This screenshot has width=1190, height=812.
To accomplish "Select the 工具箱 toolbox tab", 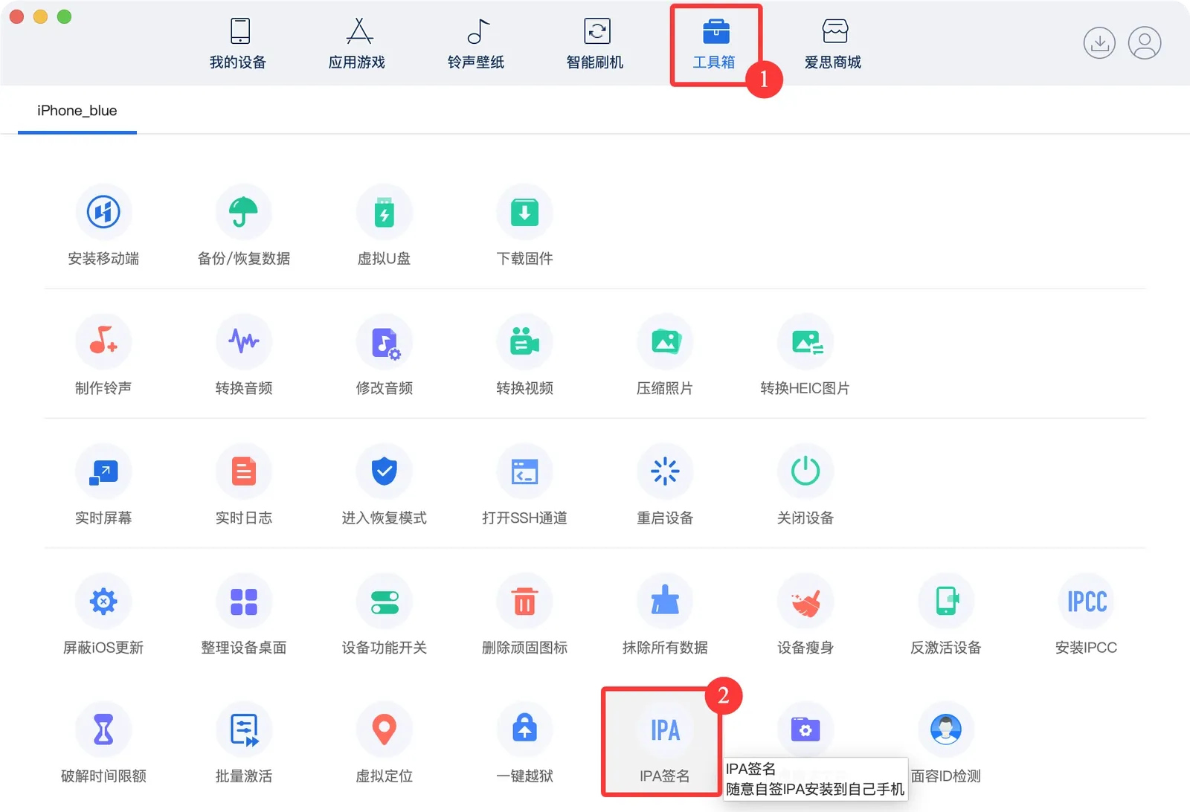I will click(714, 43).
